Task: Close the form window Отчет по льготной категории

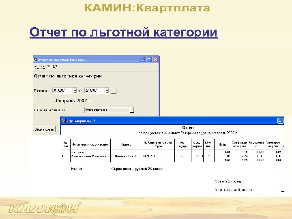Action: pos(155,60)
